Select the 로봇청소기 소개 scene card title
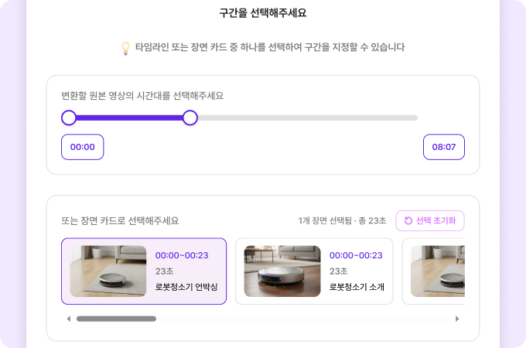Screen dimensions: 526x348 pyautogui.click(x=357, y=287)
